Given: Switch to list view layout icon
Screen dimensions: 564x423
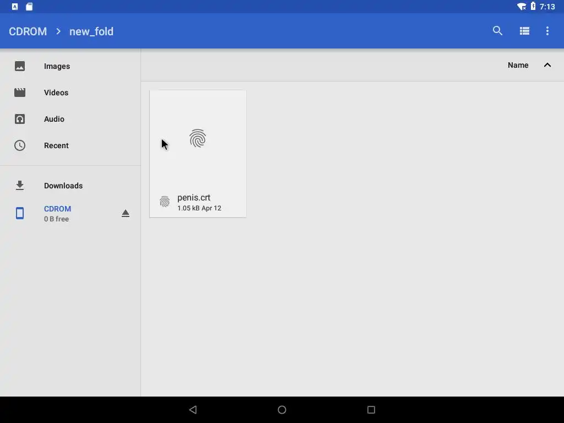Looking at the screenshot, I should coord(524,31).
